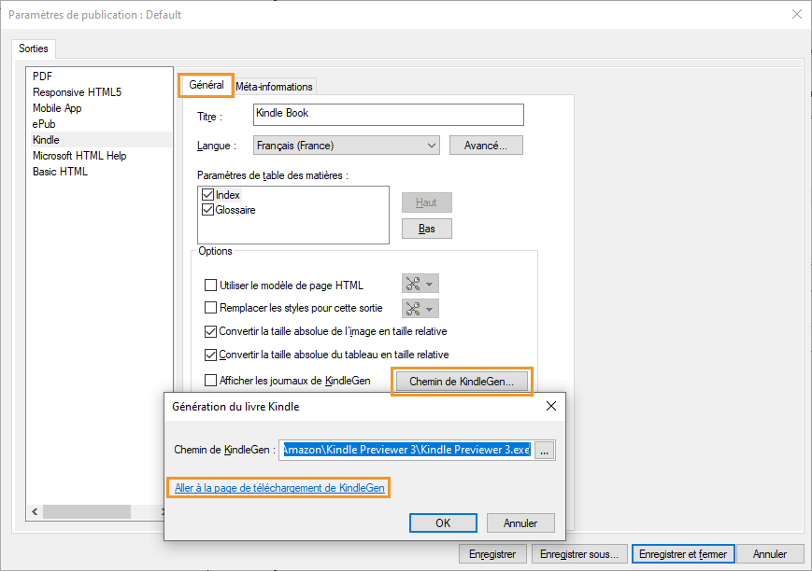Select Responsive HTML5 in output list
Screen dimensions: 812x571
[x=77, y=92]
